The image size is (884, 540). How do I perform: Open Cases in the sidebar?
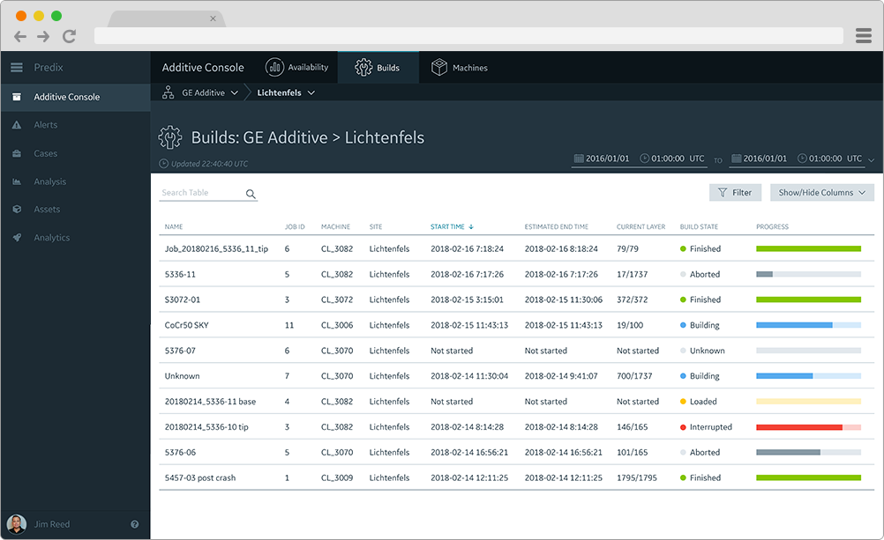click(x=46, y=153)
